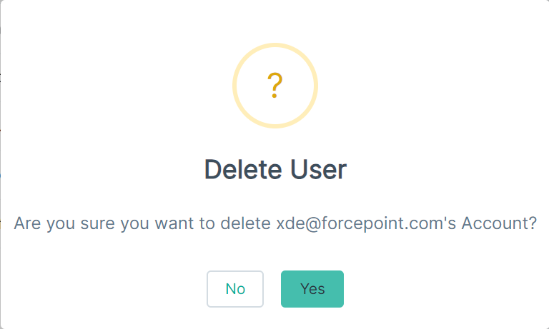Click "want to" in the confirmation message
Image resolution: width=549 pixels, height=329 pixels.
(184, 223)
